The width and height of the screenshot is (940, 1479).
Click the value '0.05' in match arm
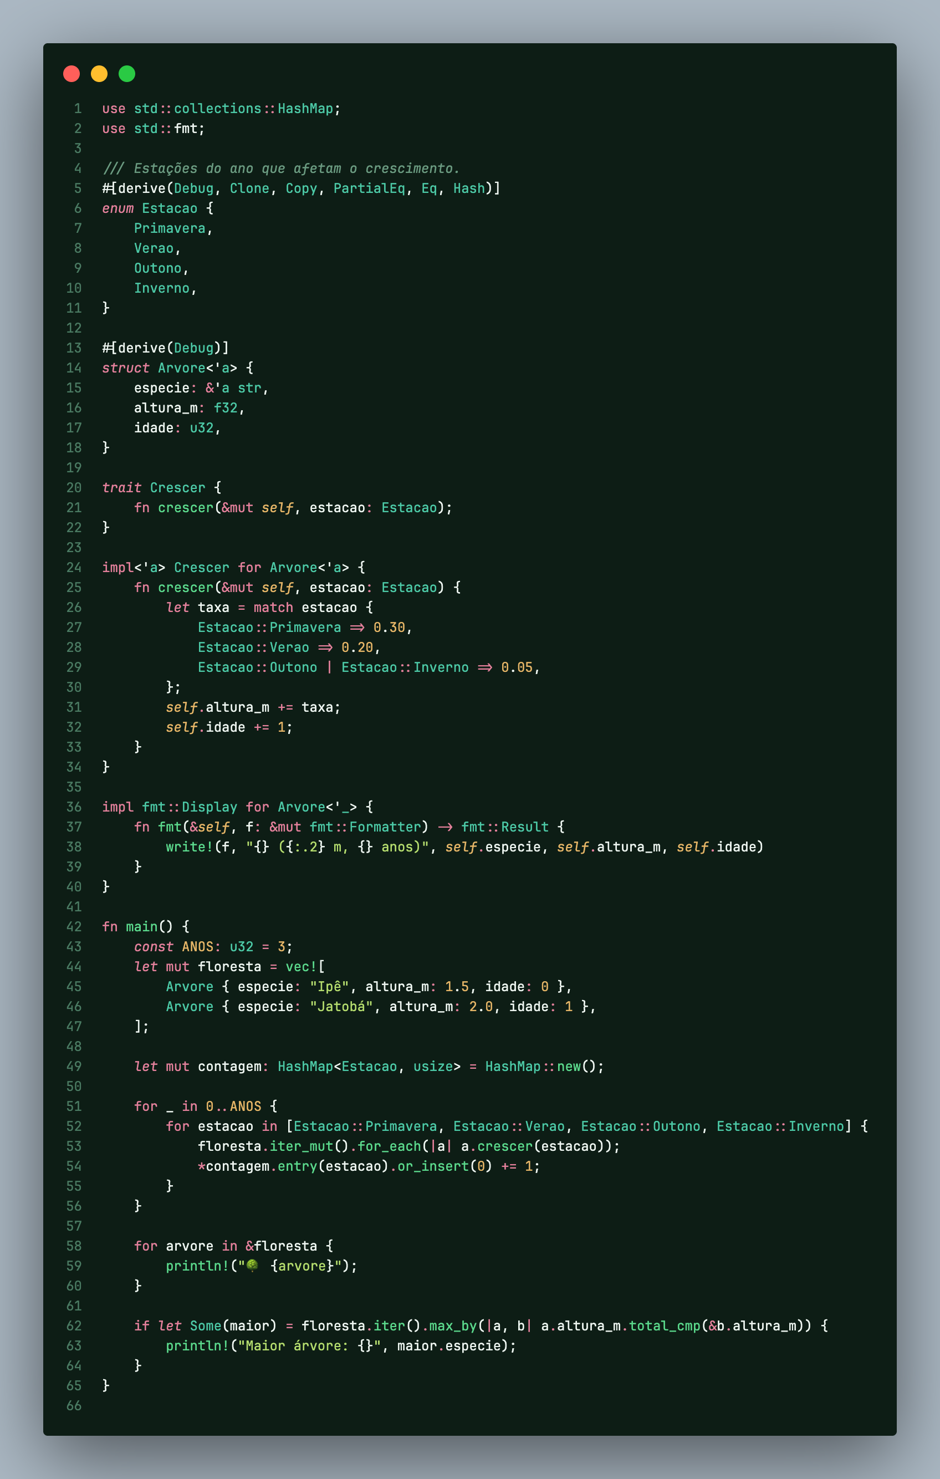517,667
